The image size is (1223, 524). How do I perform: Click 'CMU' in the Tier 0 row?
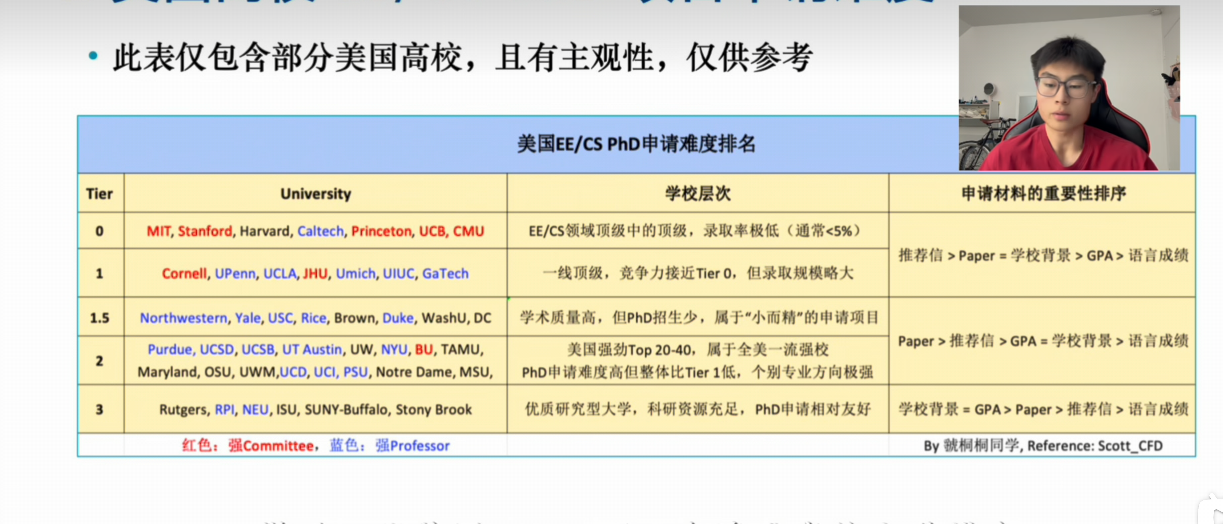click(468, 232)
